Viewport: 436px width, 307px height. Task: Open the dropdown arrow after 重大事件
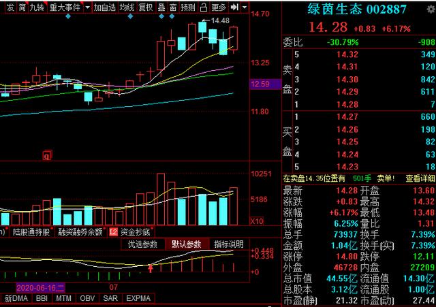[x=88, y=7]
